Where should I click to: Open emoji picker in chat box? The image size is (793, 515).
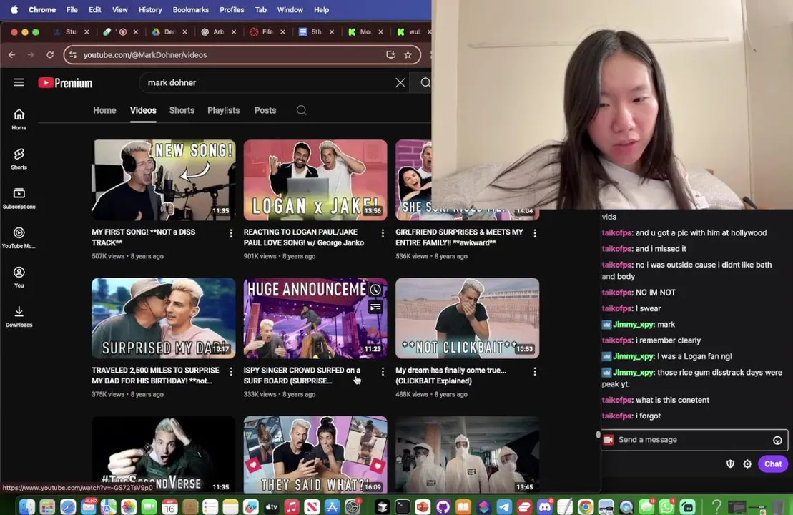click(x=777, y=440)
